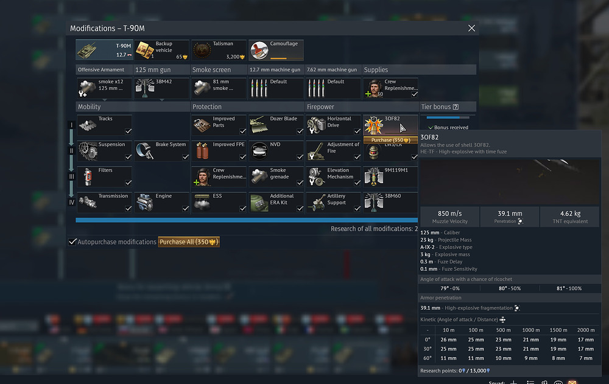The width and height of the screenshot is (609, 384).
Task: Select the Tracks modification icon
Action: coord(88,124)
